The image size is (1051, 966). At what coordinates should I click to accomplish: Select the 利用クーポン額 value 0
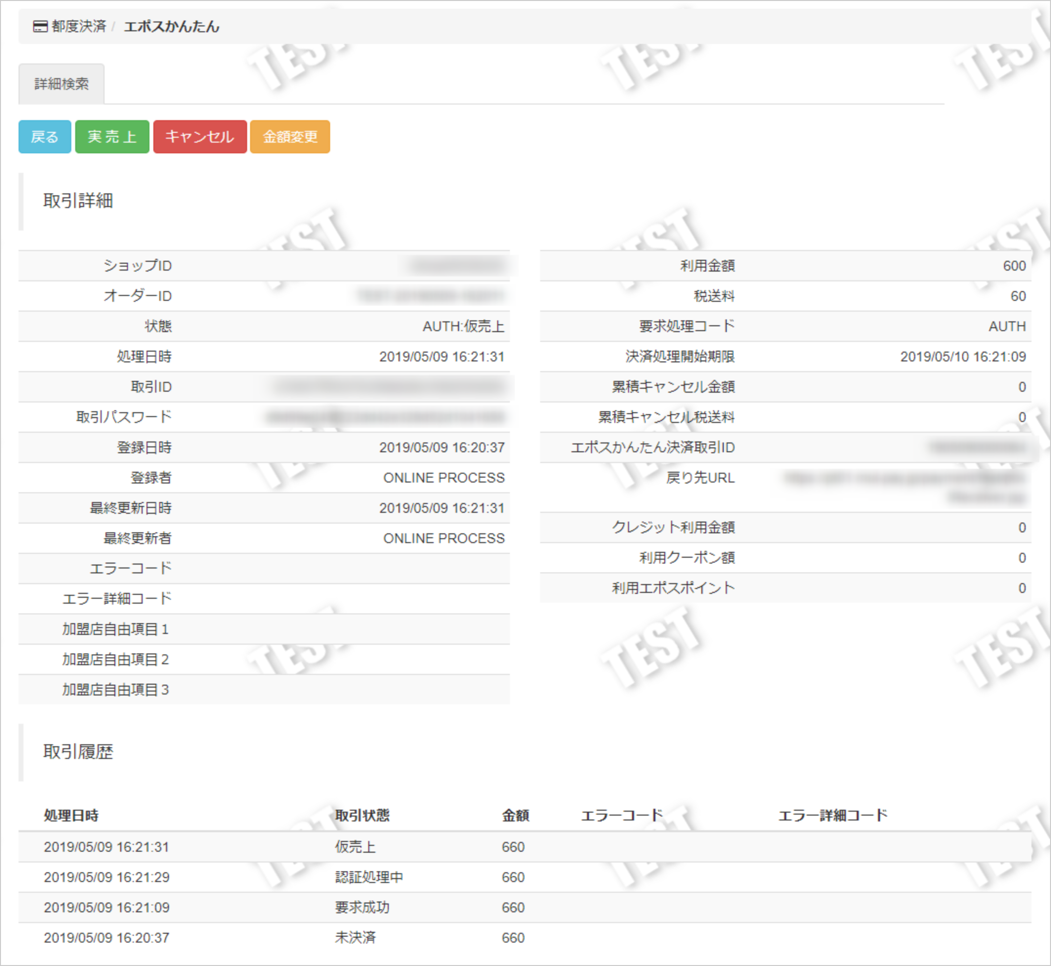[x=1022, y=558]
